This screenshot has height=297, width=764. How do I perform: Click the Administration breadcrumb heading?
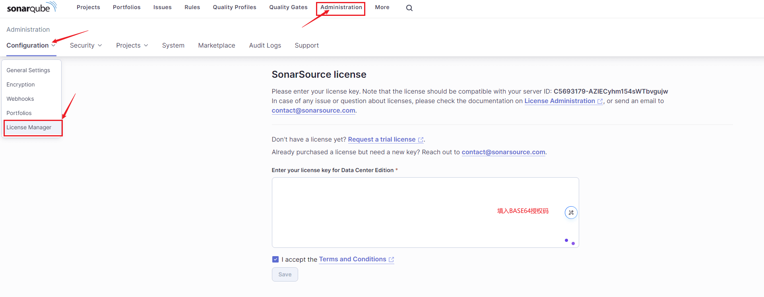28,29
